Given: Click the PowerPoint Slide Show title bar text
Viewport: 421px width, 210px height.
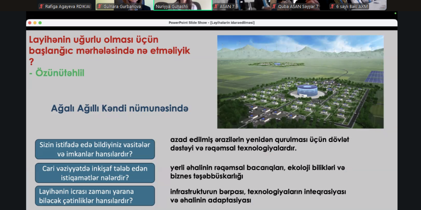Looking at the screenshot, I should click(211, 23).
